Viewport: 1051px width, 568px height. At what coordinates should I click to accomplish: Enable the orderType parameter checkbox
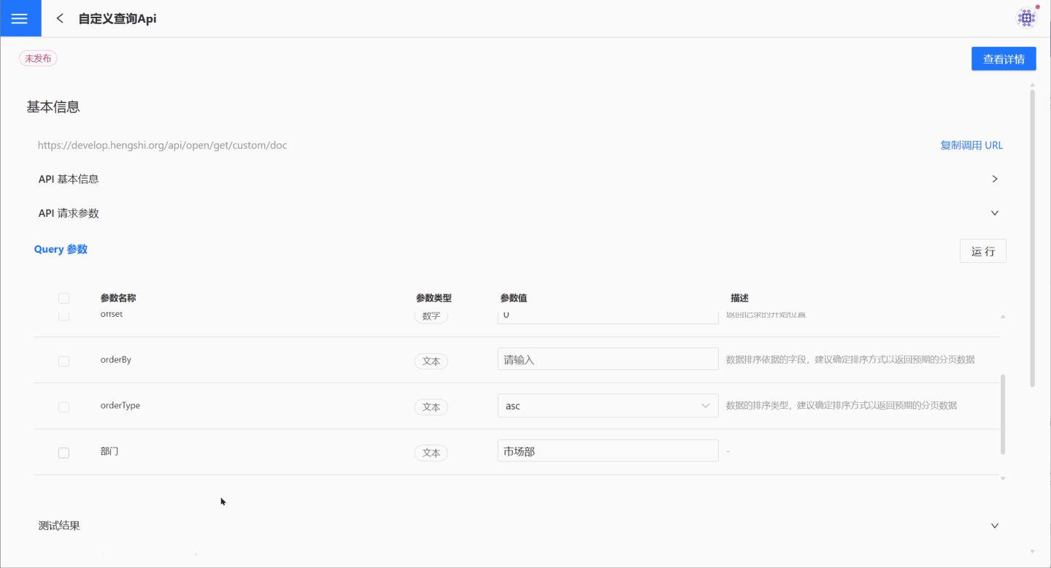point(63,407)
